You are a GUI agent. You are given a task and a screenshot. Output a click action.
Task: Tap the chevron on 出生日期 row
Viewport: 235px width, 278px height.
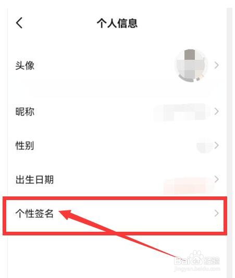tap(216, 179)
